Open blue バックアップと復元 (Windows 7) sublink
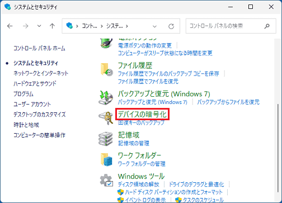This screenshot has height=203, width=282. pos(153,102)
